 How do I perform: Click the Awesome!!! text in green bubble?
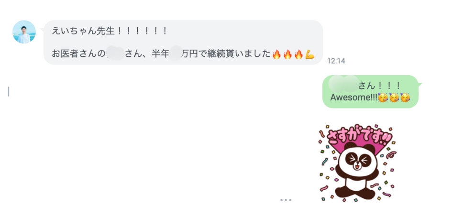(354, 97)
